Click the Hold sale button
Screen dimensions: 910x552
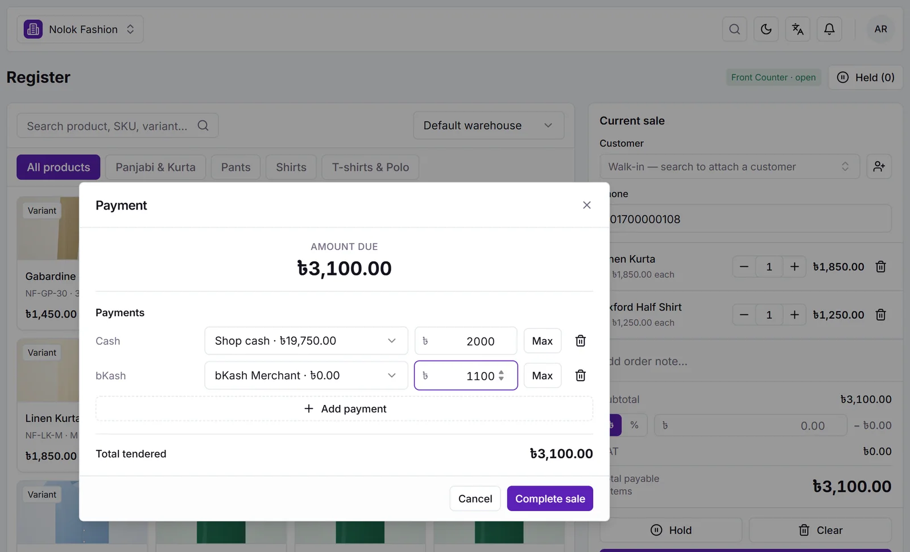point(671,530)
